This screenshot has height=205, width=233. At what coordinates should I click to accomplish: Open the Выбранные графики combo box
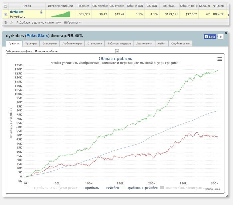(x=77, y=51)
